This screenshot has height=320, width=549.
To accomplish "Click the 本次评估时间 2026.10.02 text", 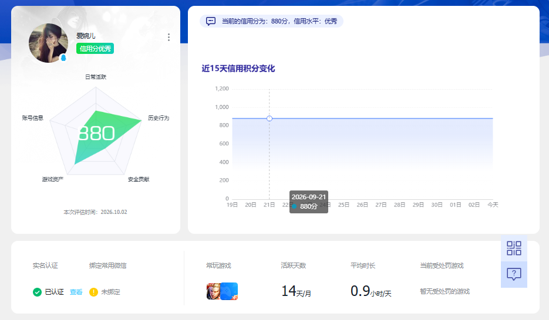I will [95, 212].
